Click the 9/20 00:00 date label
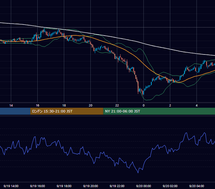 click(144, 186)
